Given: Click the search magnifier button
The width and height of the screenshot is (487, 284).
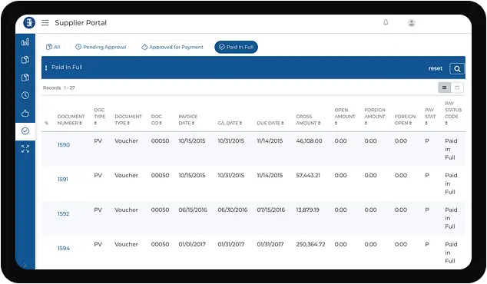Looking at the screenshot, I should pos(457,68).
